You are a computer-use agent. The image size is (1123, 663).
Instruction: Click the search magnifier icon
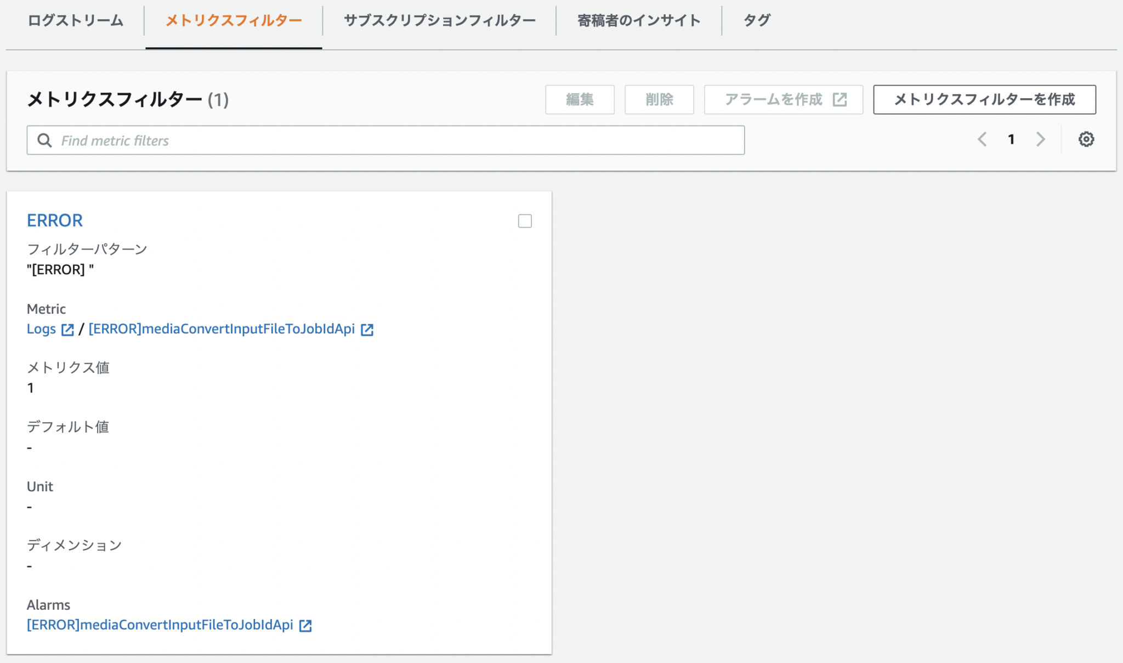click(x=44, y=140)
